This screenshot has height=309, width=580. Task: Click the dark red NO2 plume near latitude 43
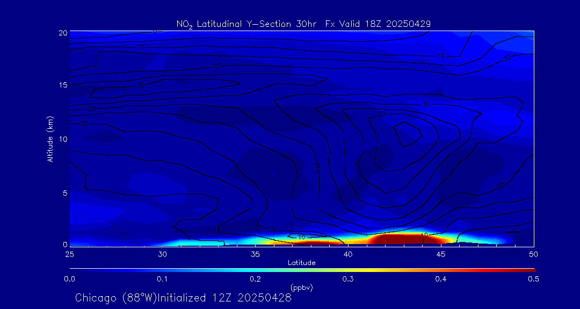[x=405, y=238]
